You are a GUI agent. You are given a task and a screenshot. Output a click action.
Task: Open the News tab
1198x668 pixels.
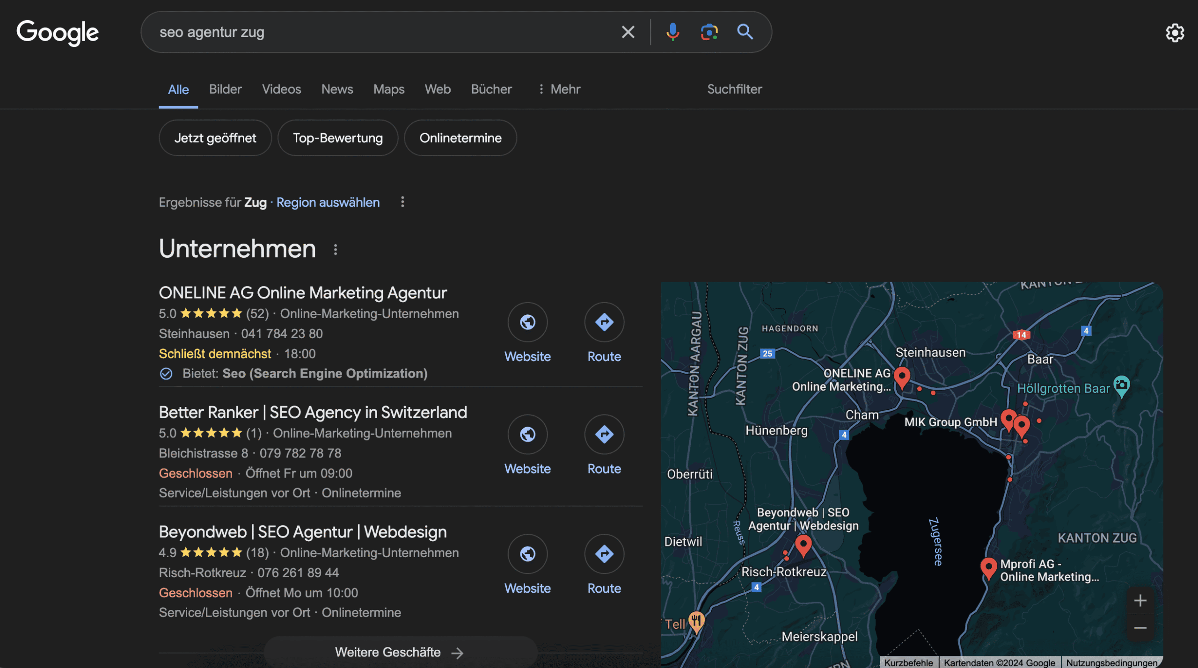[337, 89]
